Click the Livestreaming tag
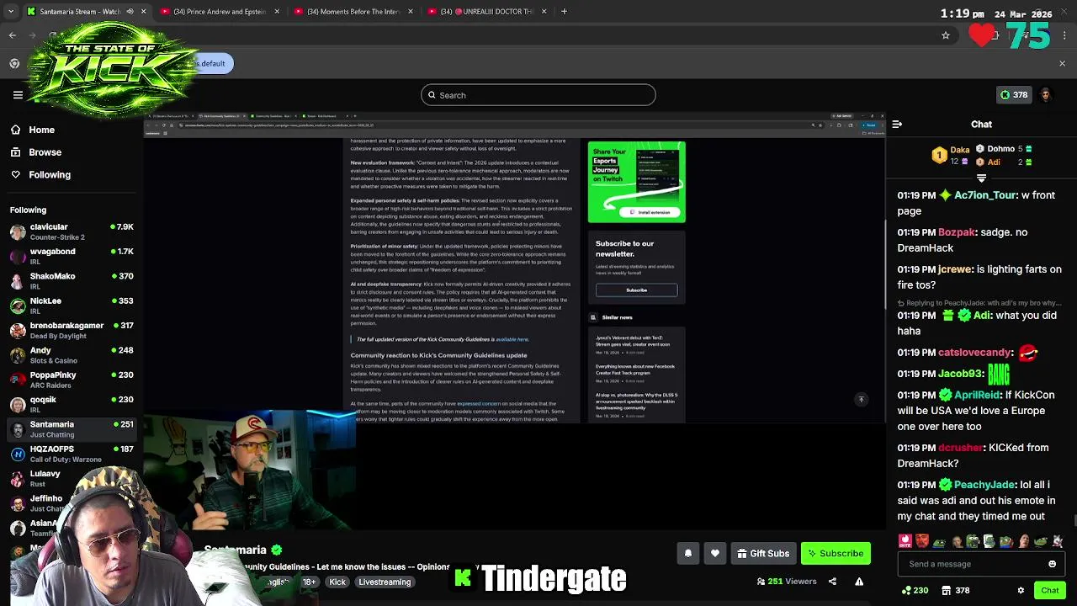Screen dimensions: 1077x606 [385, 582]
